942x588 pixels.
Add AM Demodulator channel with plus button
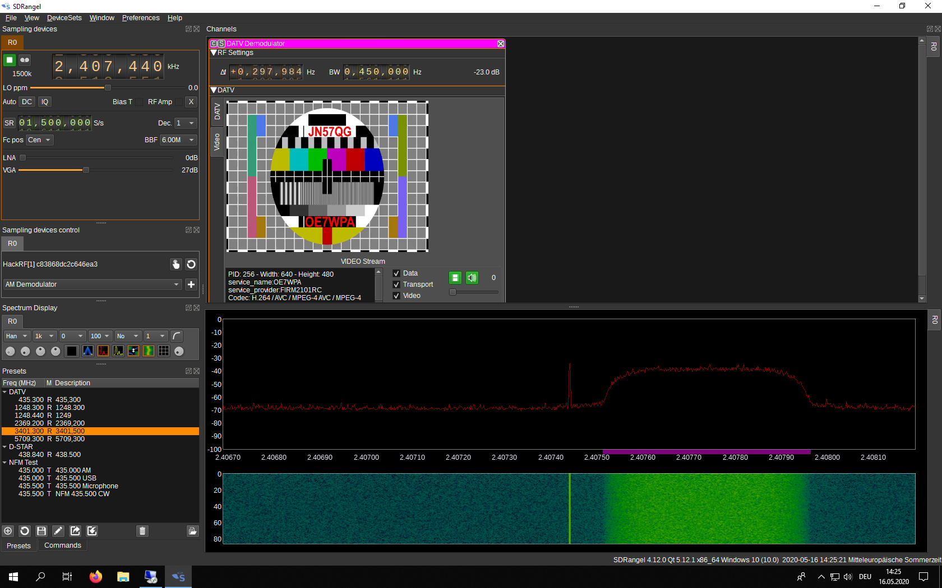coord(191,284)
